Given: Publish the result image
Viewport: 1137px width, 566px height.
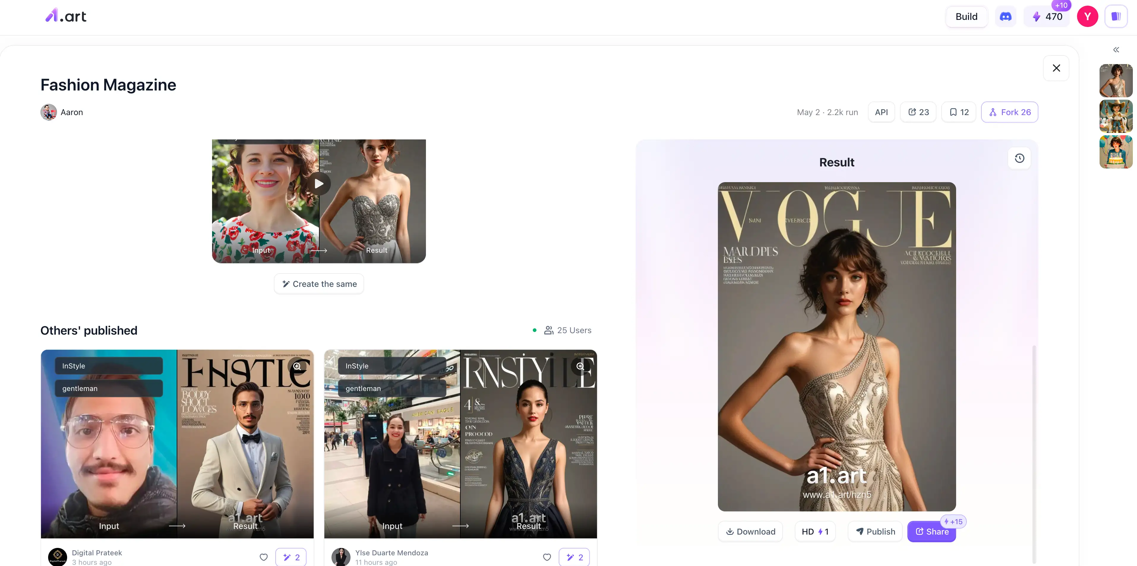Looking at the screenshot, I should (875, 532).
